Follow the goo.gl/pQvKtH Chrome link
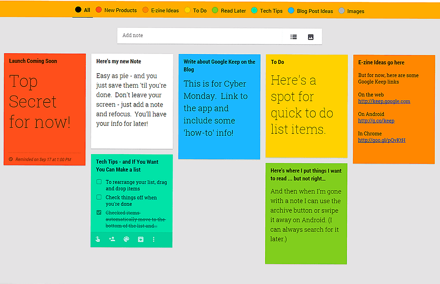This screenshot has width=440, height=284. click(381, 140)
